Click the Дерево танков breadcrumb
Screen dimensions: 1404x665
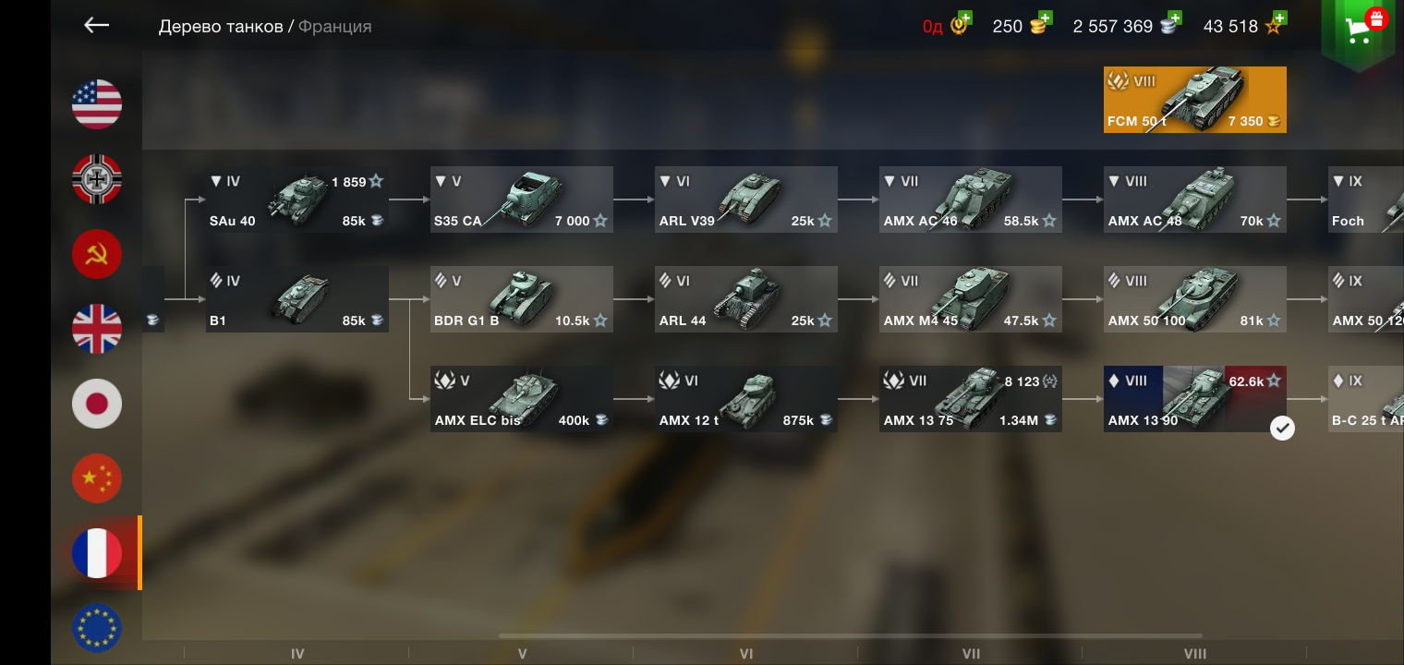(221, 27)
